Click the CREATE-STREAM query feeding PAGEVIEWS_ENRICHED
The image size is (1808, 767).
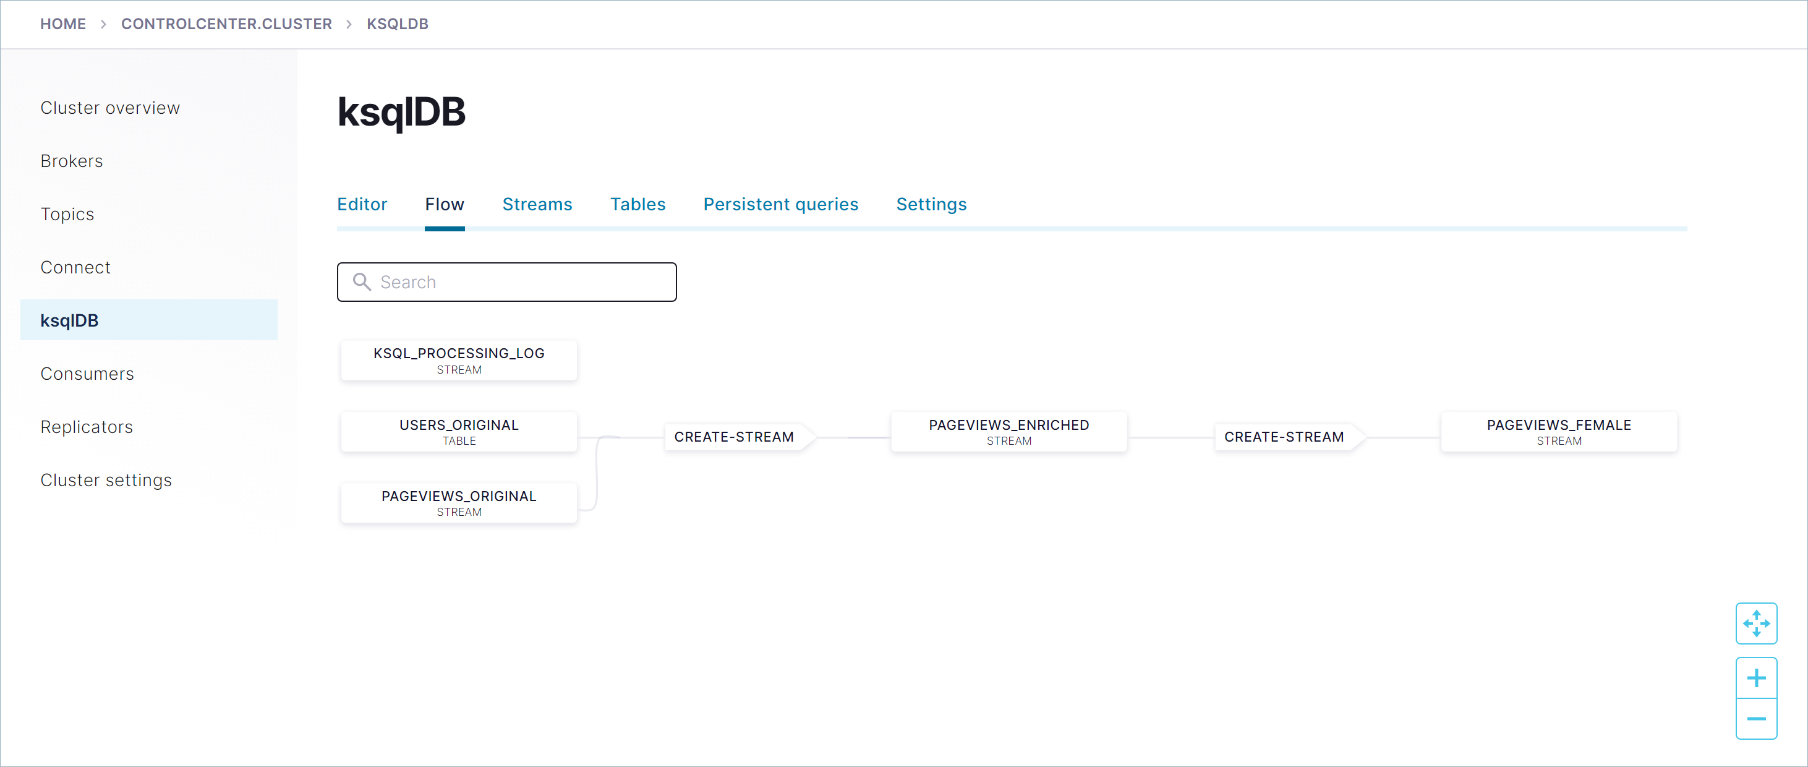(733, 436)
